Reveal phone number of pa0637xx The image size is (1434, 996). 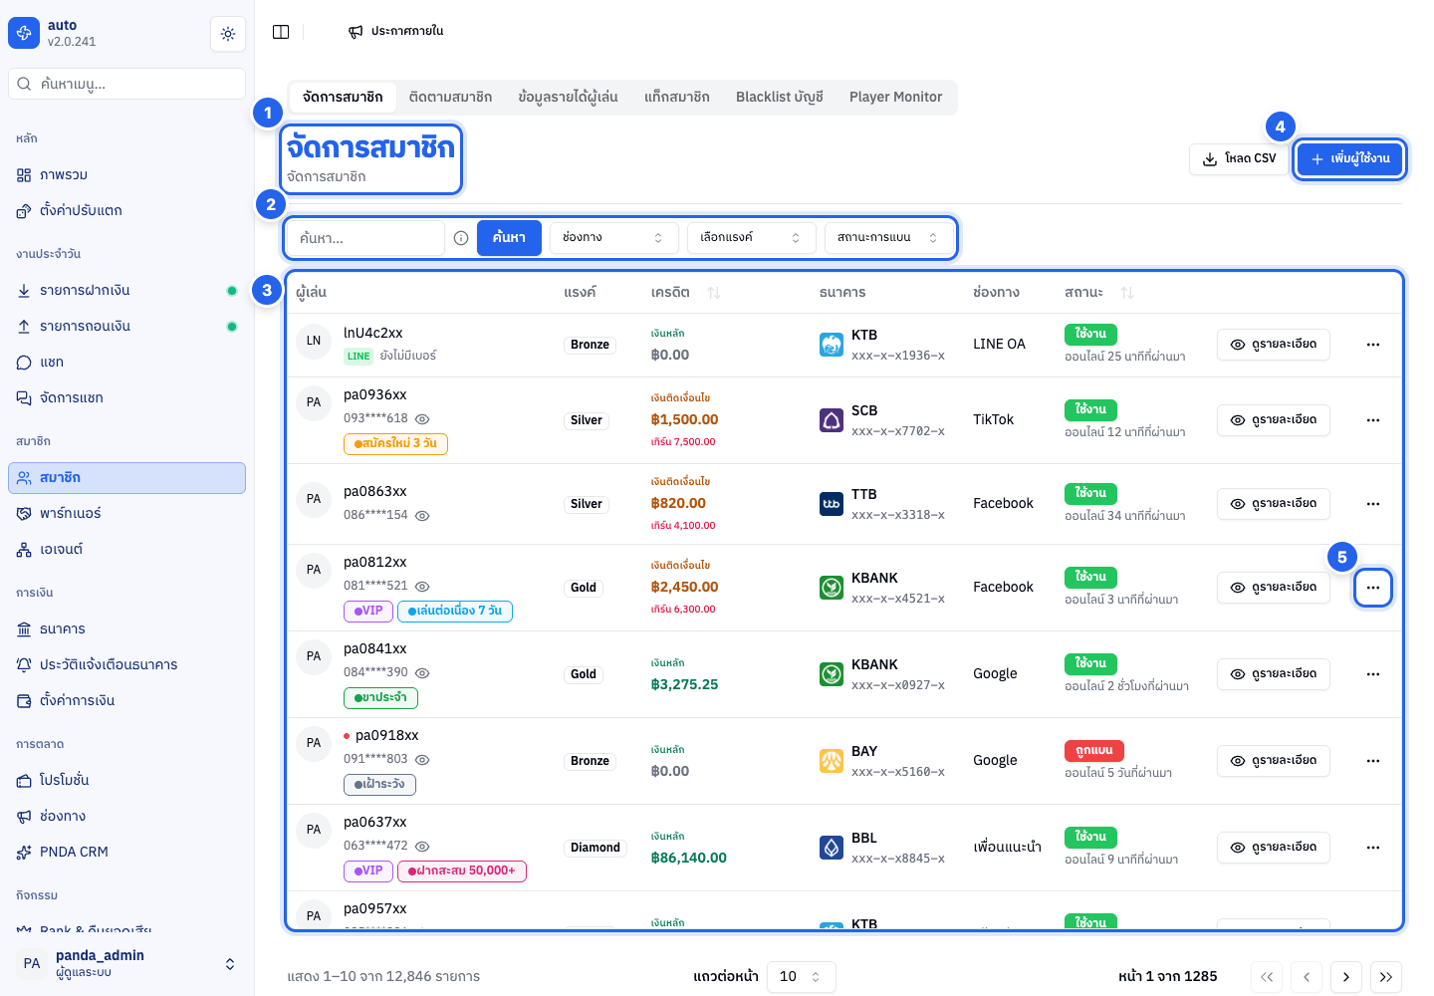(x=422, y=847)
